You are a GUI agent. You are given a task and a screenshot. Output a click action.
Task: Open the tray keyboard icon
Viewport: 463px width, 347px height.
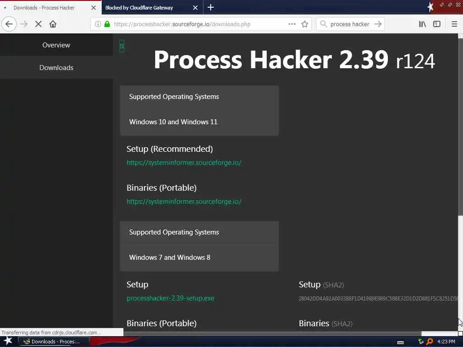click(401, 342)
